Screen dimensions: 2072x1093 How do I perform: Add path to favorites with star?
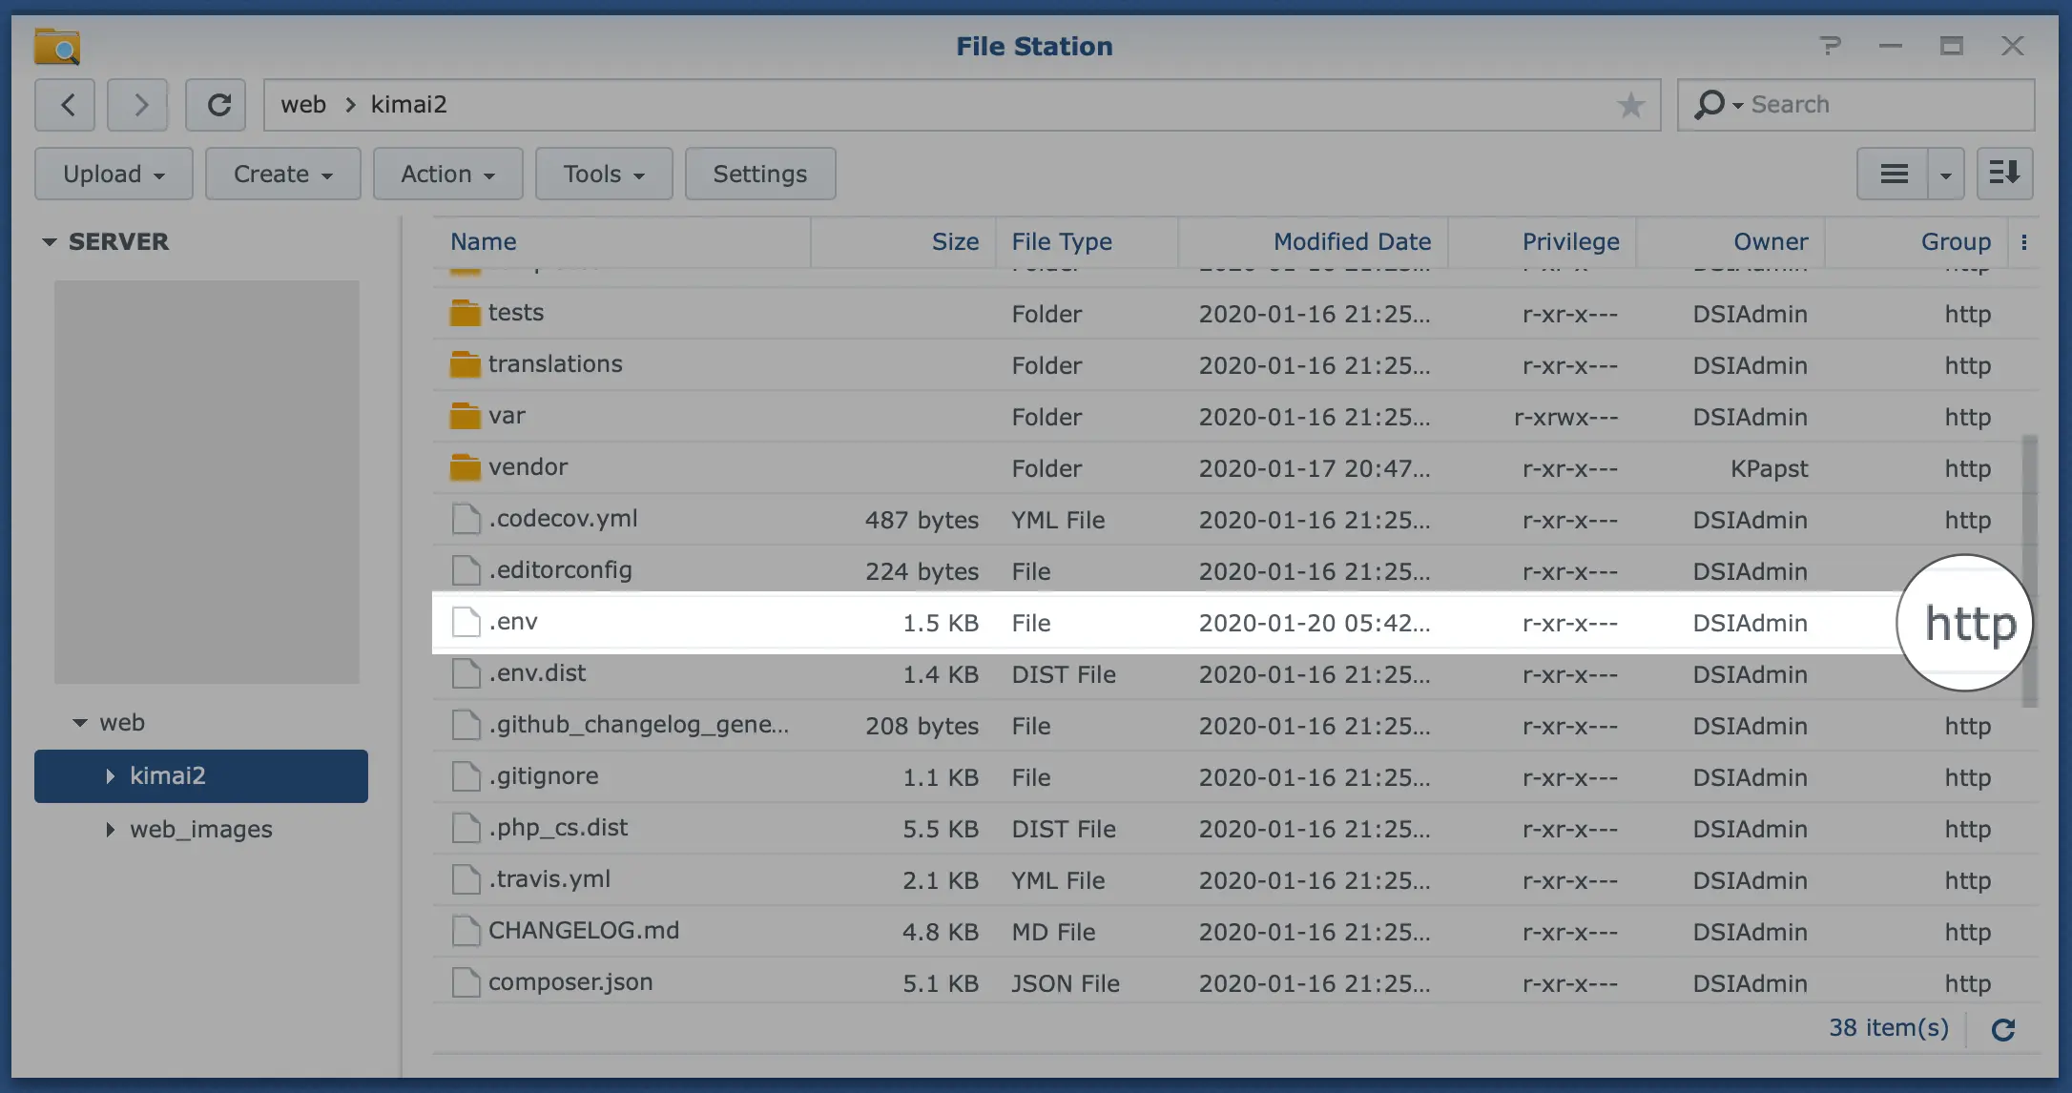[1630, 105]
